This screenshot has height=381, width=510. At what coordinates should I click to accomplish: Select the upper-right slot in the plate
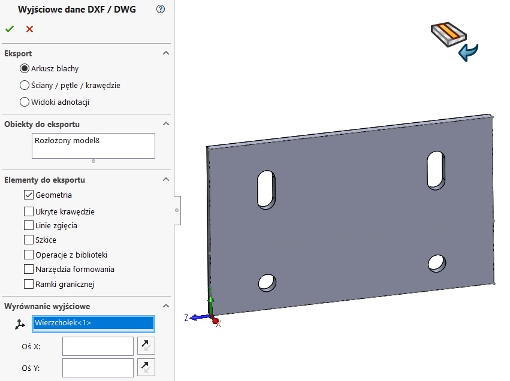(436, 170)
